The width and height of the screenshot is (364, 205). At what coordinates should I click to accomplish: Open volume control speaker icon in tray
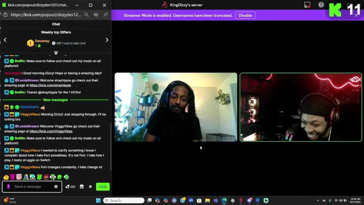tap(341, 200)
